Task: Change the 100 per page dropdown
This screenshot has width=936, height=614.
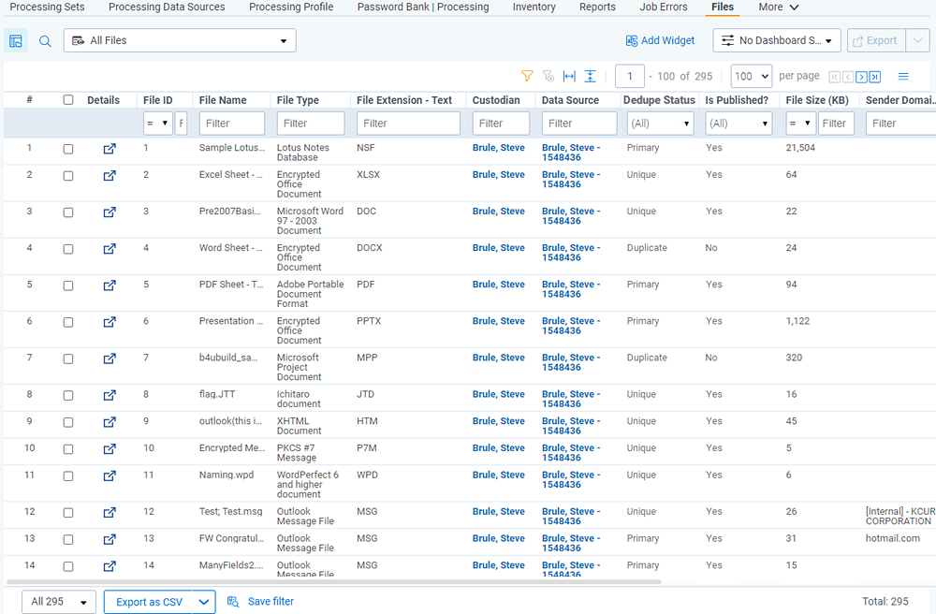Action: (x=751, y=76)
